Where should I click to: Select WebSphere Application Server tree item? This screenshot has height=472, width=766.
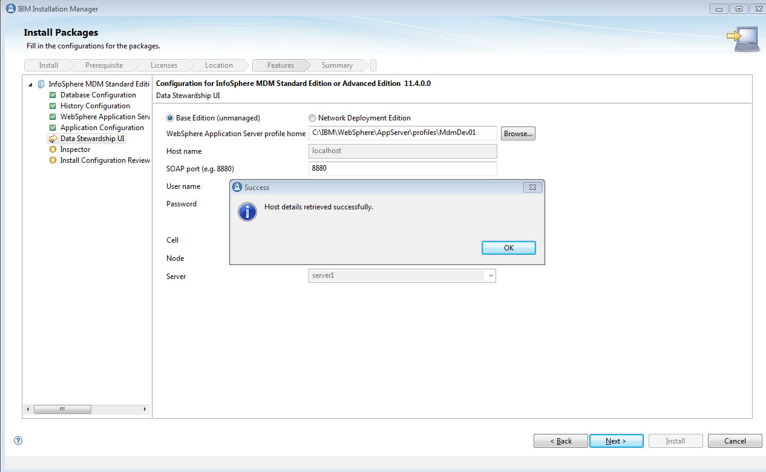click(x=105, y=117)
